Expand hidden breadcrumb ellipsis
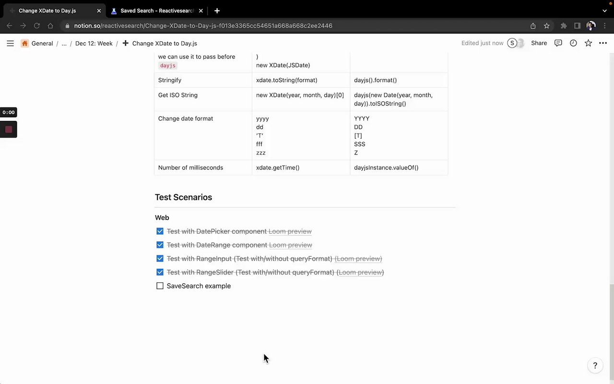The height and width of the screenshot is (384, 614). coord(64,43)
